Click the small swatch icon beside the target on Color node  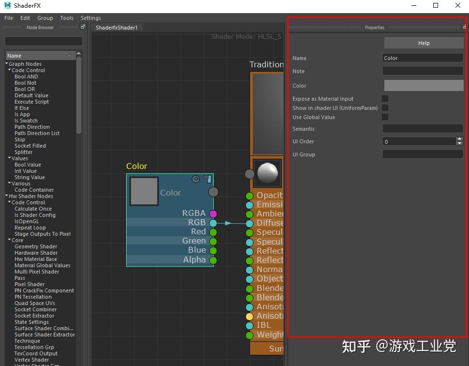tap(208, 179)
